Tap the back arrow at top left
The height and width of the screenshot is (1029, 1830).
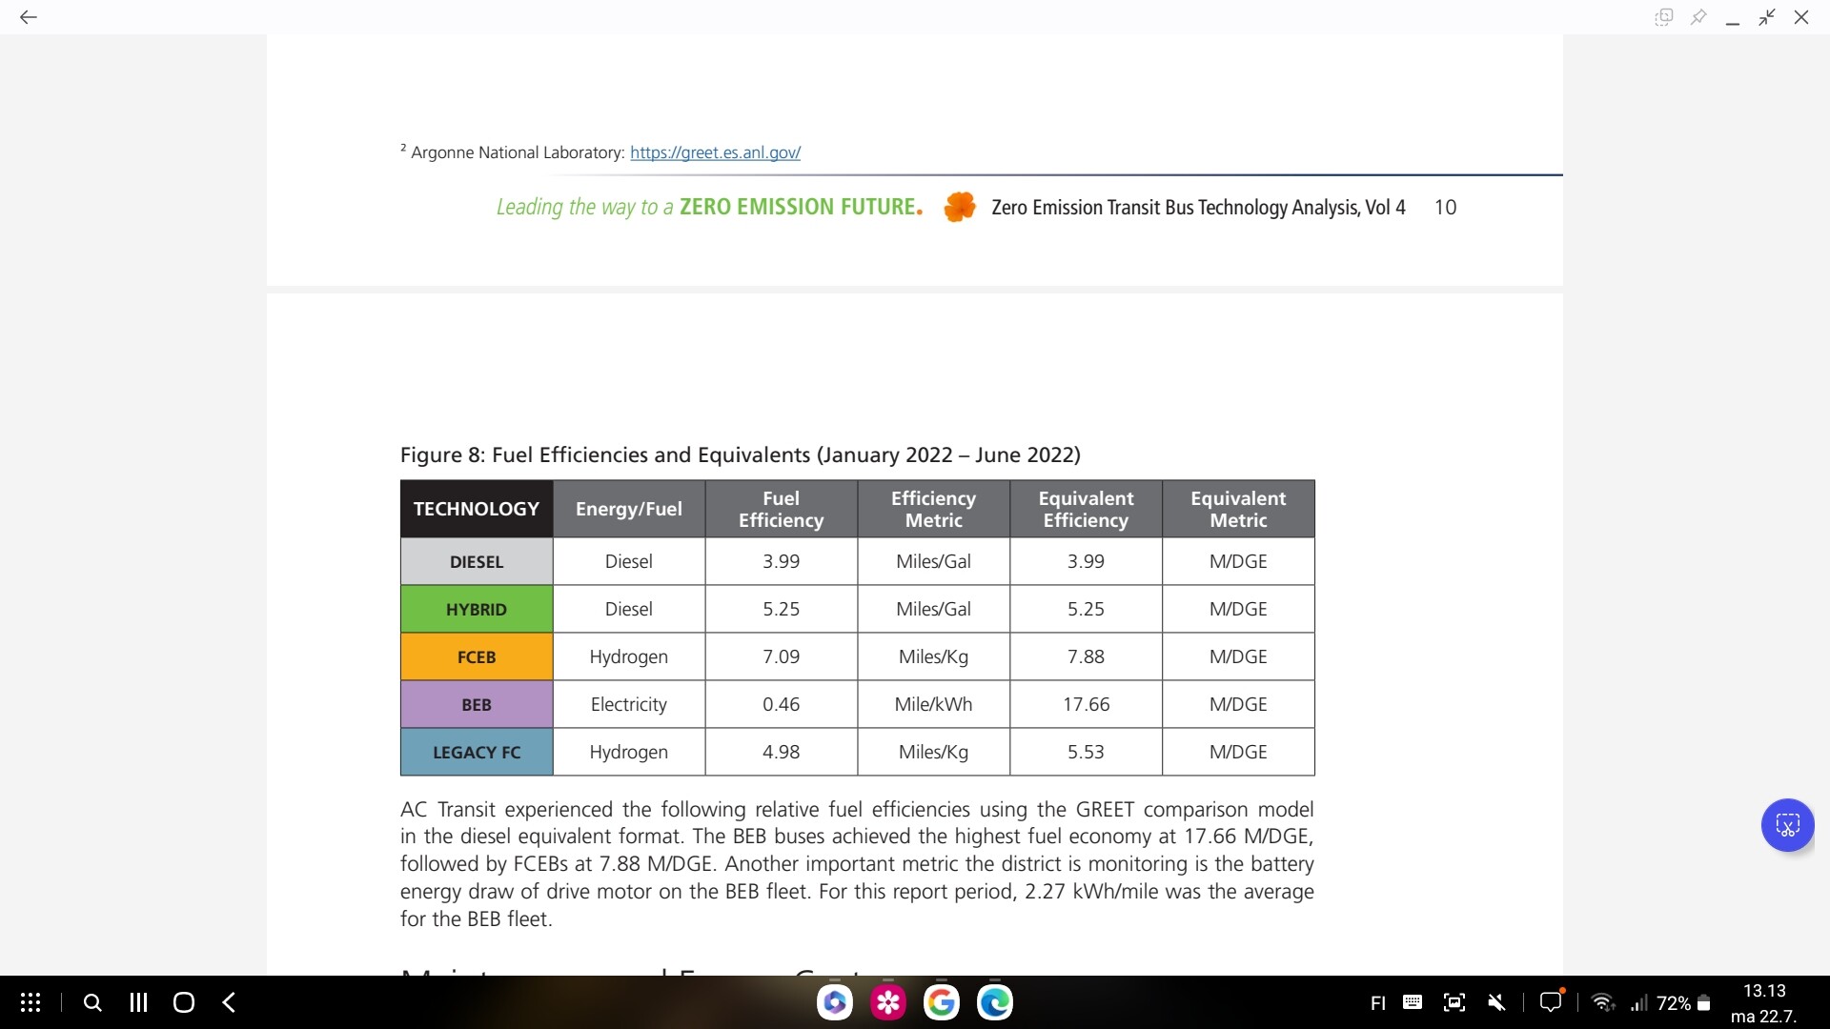coord(29,17)
